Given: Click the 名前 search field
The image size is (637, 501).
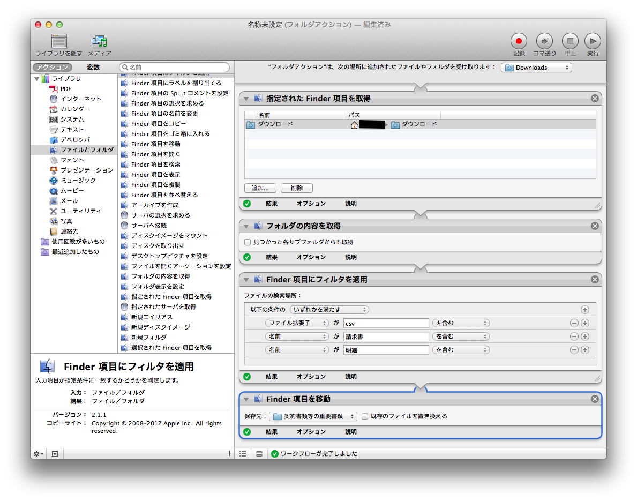Looking at the screenshot, I should tap(177, 68).
